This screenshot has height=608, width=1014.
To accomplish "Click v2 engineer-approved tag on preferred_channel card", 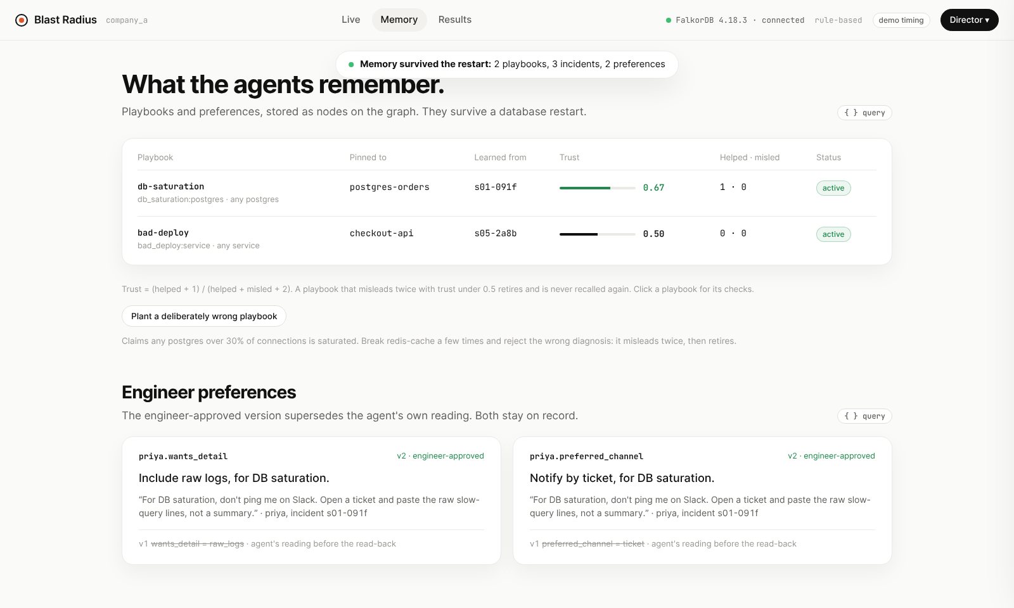I will coord(831,456).
